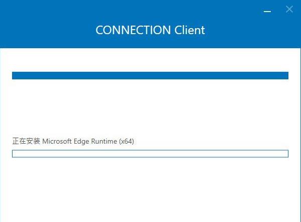Click the word Microsoft in status line

(57, 142)
